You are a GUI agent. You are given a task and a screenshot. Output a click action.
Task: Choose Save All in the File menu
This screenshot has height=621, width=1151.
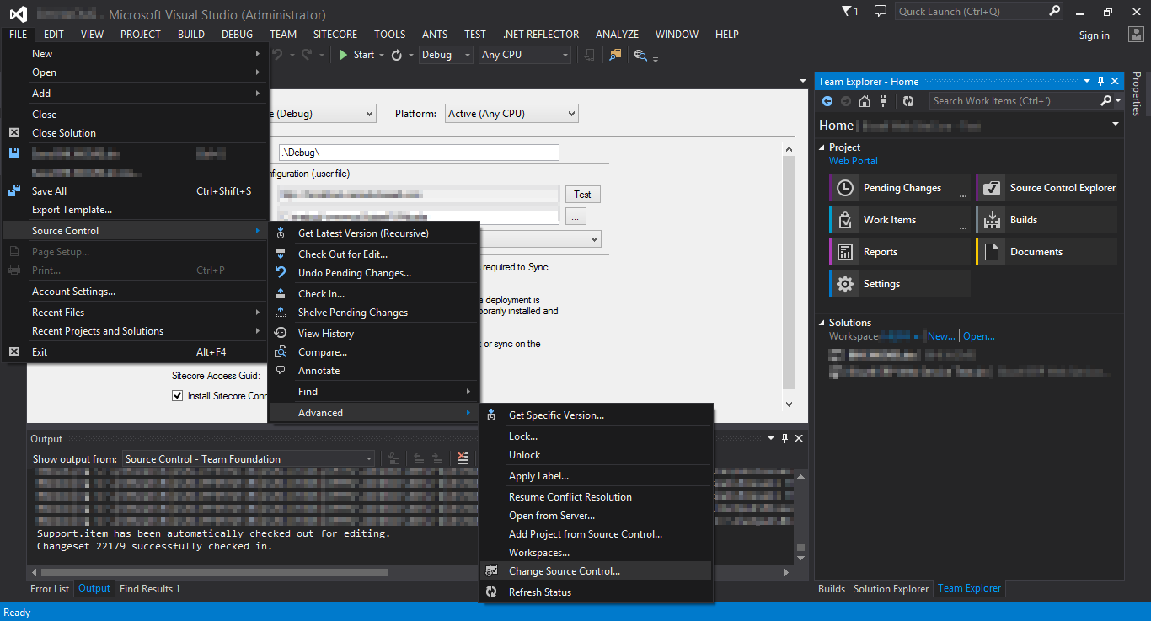pyautogui.click(x=135, y=191)
